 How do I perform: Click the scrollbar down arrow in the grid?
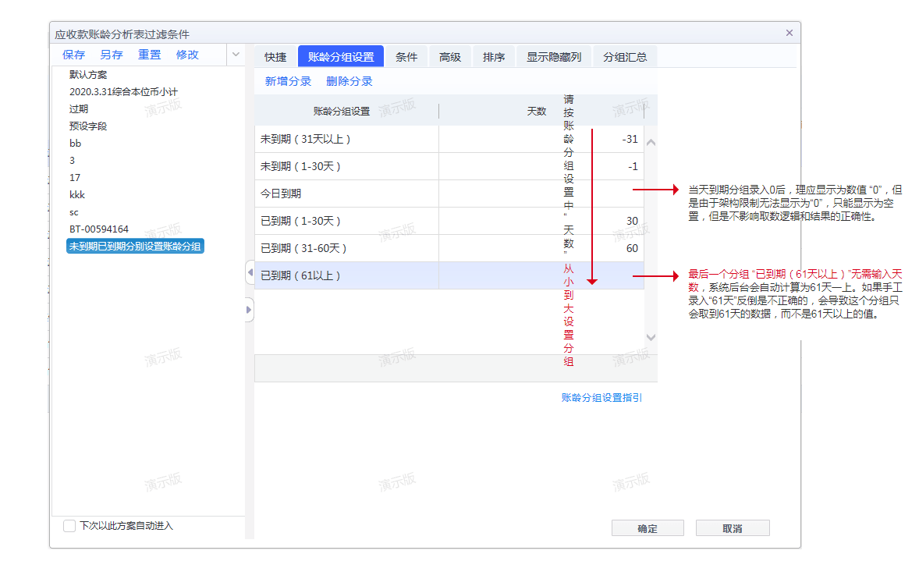(651, 337)
